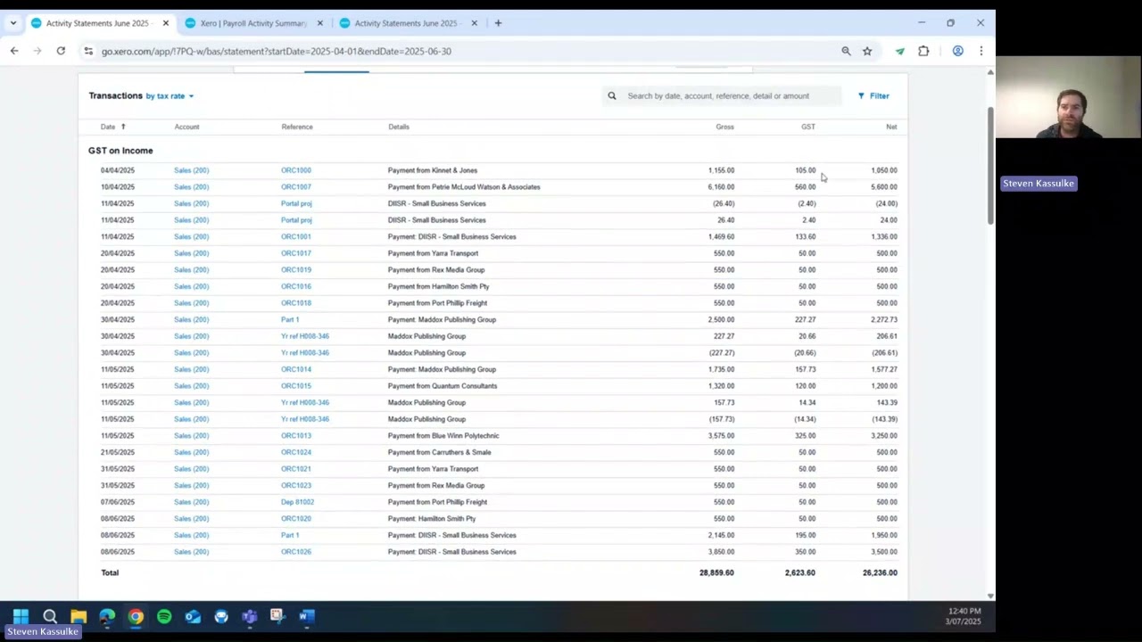Click the green extension icon in toolbar

(x=900, y=51)
